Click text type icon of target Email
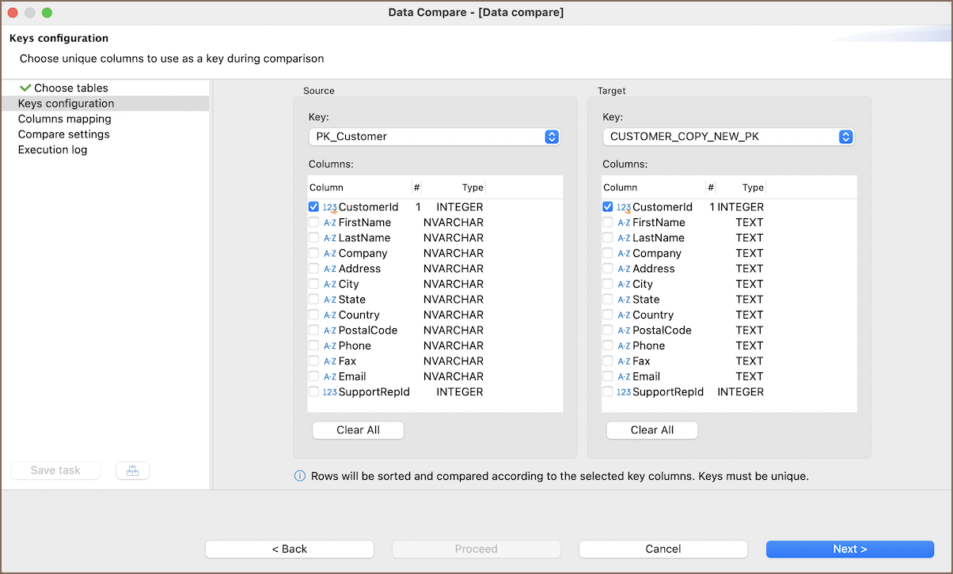Viewport: 953px width, 574px height. coord(624,377)
